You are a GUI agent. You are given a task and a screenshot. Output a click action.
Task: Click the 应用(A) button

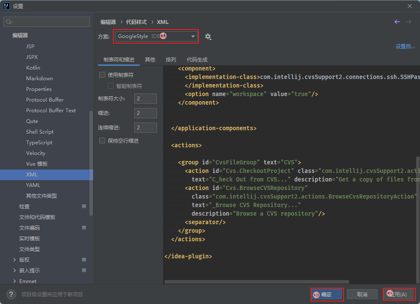click(x=398, y=294)
